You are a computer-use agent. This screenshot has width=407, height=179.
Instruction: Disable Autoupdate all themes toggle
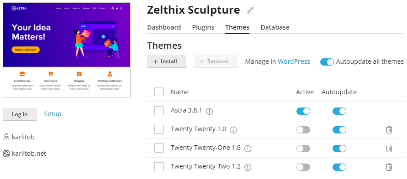coord(327,62)
